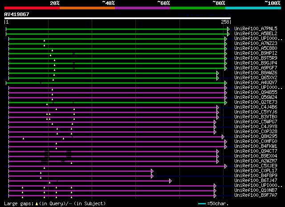The height and width of the screenshot is (207, 285).
Task: Click the purple arrowhead ending the C4J4B6 alignment
Action: [218, 108]
